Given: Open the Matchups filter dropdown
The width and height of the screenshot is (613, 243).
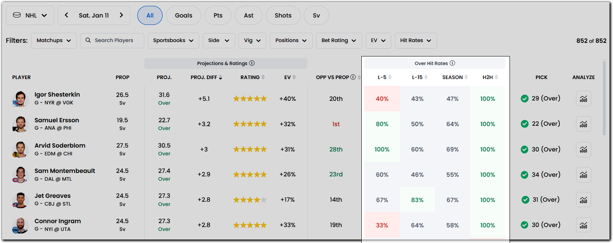Looking at the screenshot, I should point(54,40).
